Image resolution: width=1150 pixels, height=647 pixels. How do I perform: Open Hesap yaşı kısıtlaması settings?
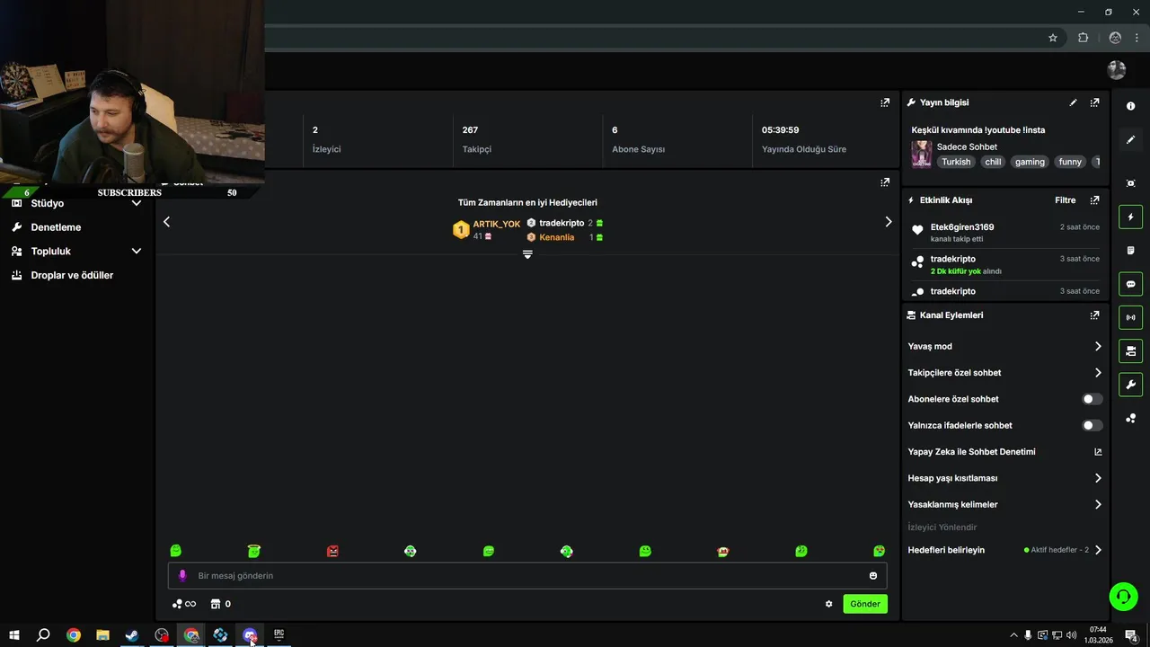point(1004,478)
